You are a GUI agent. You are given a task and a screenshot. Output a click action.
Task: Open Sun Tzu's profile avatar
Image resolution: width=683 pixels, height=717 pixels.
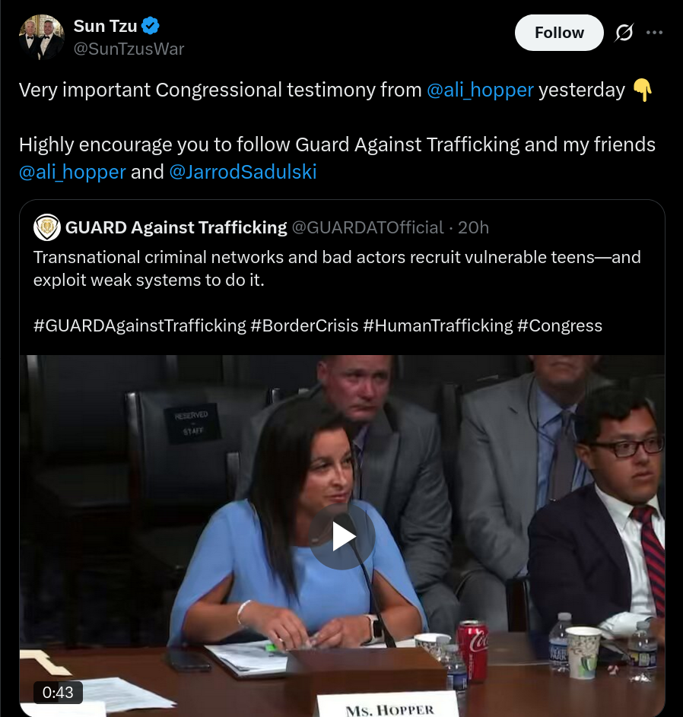pos(42,37)
